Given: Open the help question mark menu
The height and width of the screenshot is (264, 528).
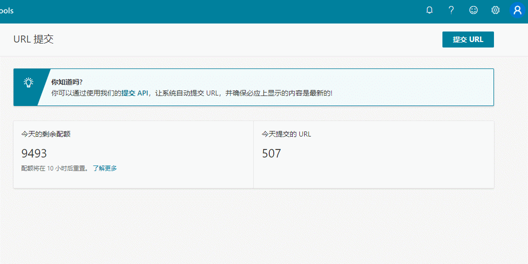Looking at the screenshot, I should [x=451, y=10].
